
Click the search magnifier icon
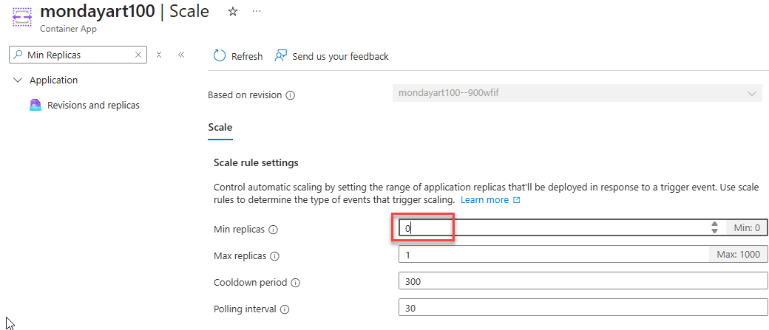coord(18,55)
